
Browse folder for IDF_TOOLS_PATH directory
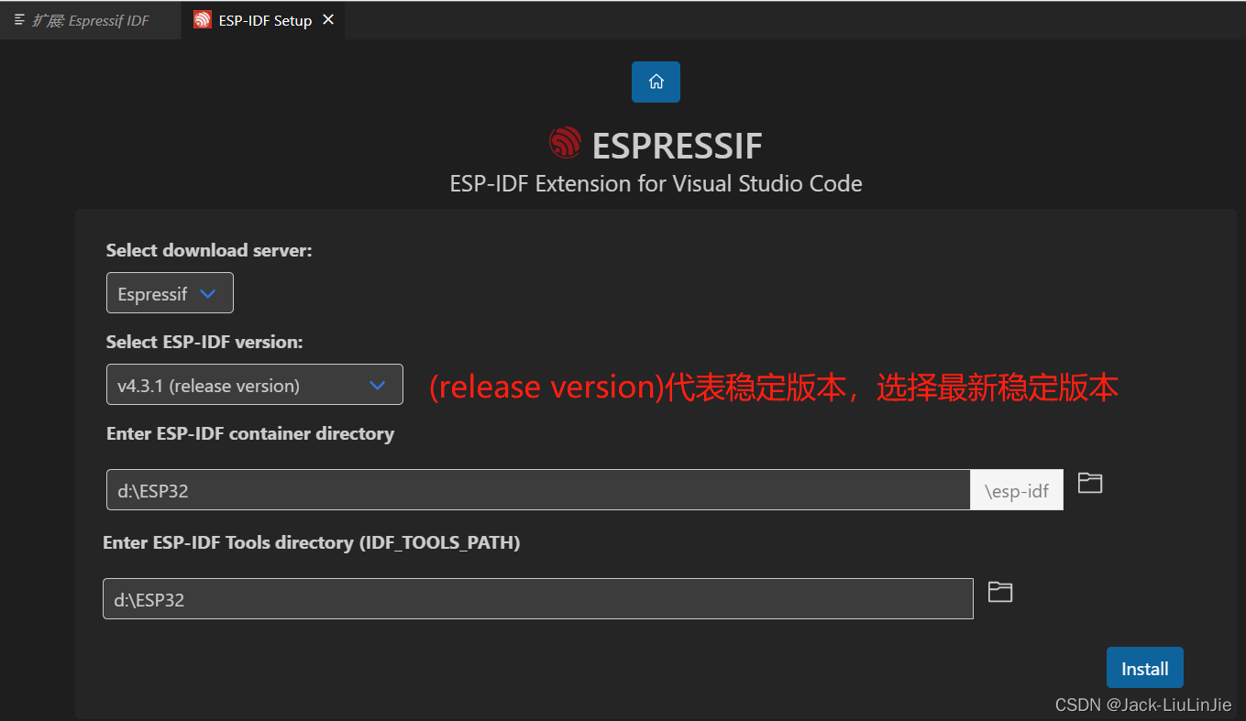tap(999, 592)
